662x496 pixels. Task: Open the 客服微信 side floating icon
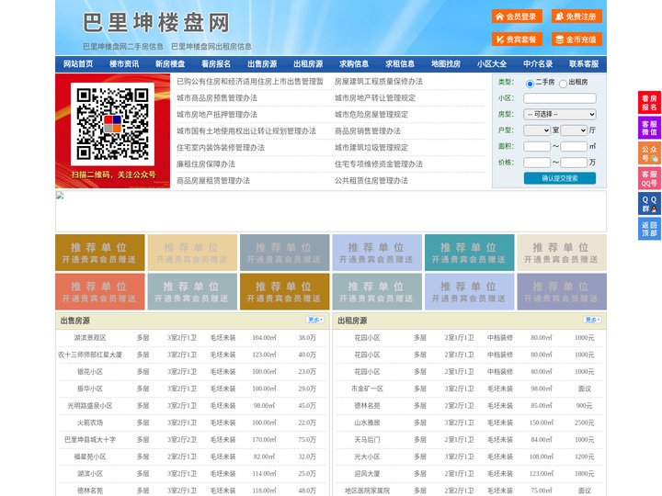(649, 128)
